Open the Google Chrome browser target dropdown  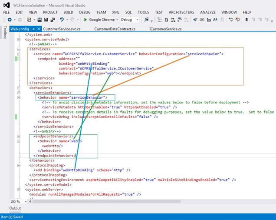point(117,20)
